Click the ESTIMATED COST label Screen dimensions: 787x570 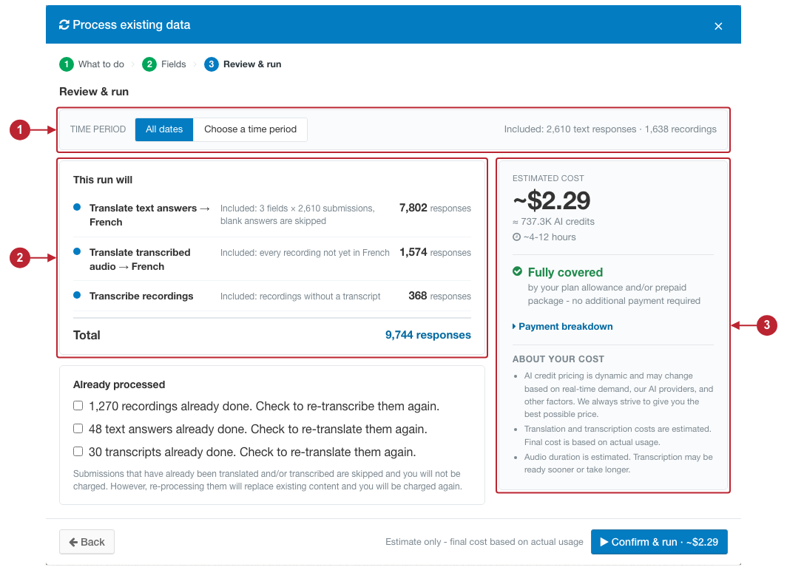tap(548, 178)
